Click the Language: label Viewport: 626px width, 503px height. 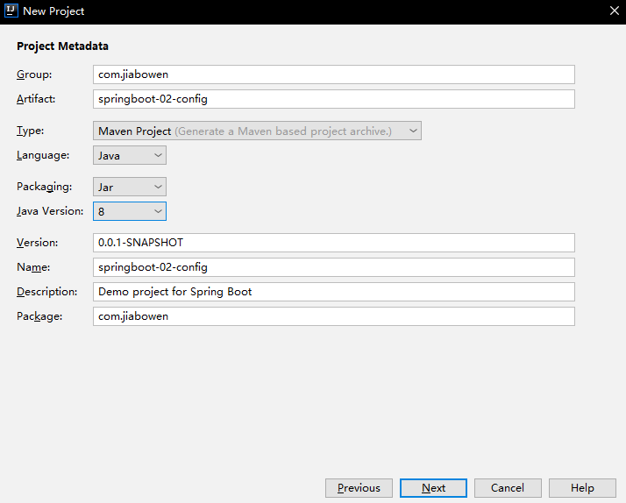tap(43, 155)
